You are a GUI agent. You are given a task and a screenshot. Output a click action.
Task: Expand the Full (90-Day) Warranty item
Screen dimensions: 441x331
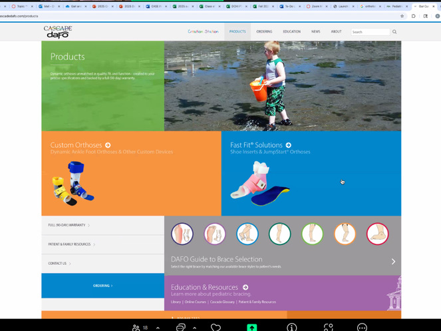tap(69, 225)
